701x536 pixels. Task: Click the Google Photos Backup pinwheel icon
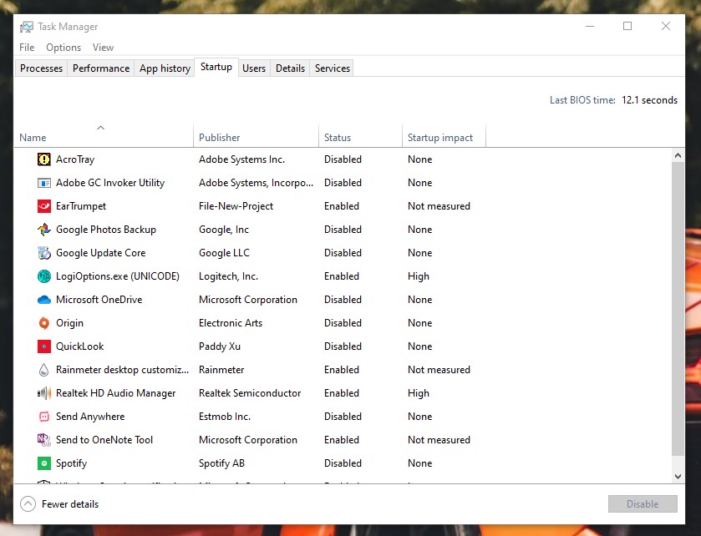point(43,230)
